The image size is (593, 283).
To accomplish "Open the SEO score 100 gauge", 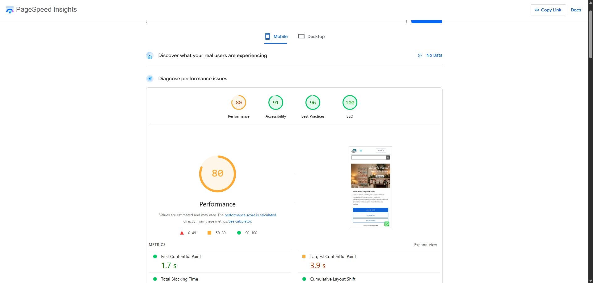I will point(350,103).
